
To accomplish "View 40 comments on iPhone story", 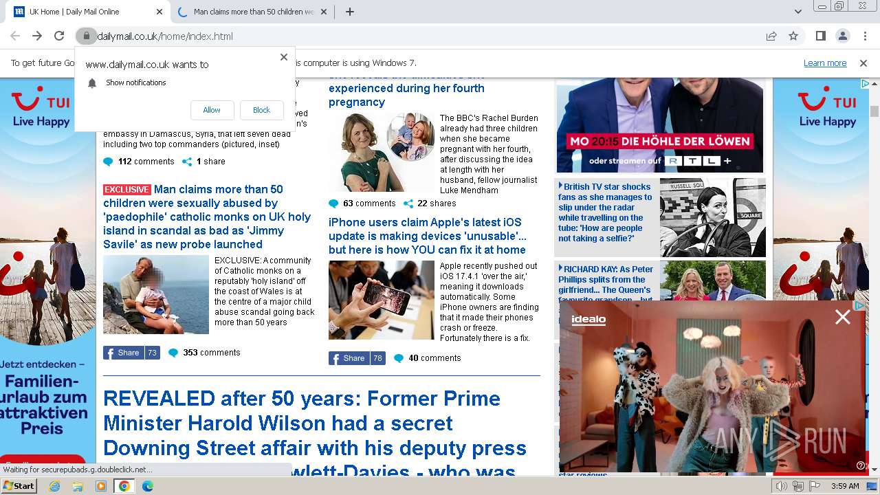I will 427,358.
